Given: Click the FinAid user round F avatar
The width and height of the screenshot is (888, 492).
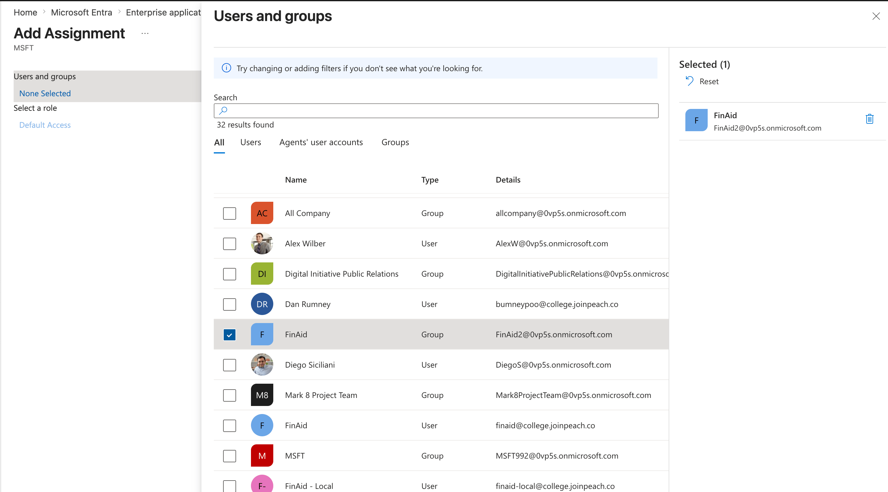Looking at the screenshot, I should (x=262, y=425).
